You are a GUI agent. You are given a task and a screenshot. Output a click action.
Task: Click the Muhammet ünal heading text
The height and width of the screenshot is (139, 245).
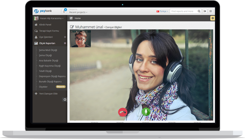[x=89, y=27]
